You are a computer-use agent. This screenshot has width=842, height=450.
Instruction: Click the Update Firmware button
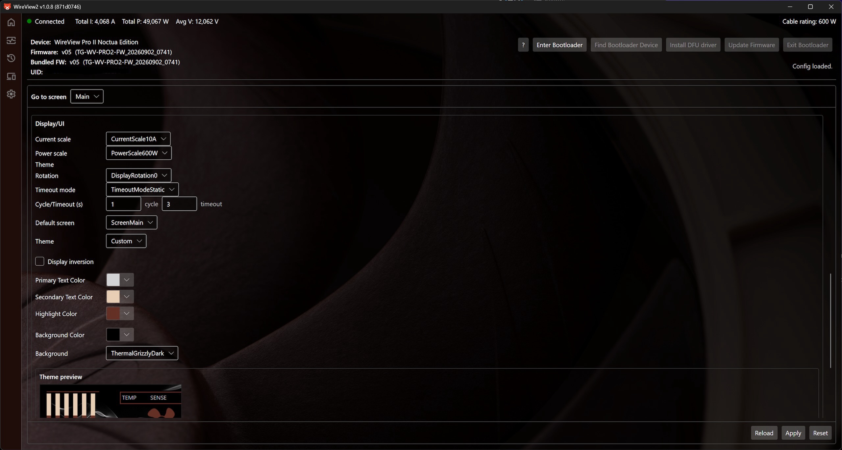pos(752,45)
